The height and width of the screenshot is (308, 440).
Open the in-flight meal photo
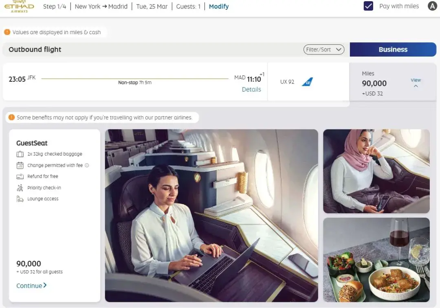click(x=376, y=260)
